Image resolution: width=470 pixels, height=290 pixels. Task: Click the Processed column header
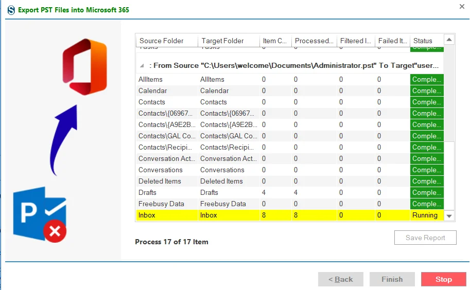314,41
